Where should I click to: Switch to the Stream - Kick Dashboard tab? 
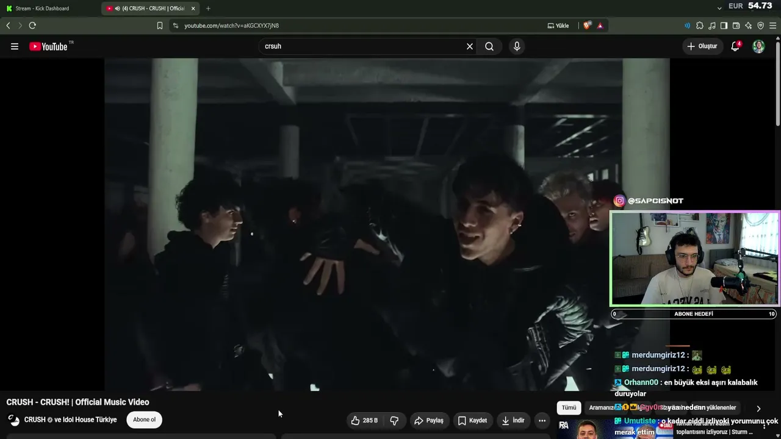pyautogui.click(x=50, y=9)
